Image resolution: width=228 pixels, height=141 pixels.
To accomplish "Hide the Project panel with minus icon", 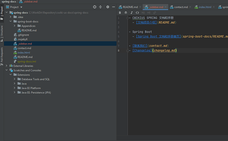I will (x=114, y=7).
